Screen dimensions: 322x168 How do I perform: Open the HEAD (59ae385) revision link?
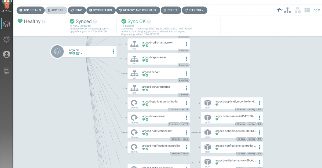click(x=82, y=26)
